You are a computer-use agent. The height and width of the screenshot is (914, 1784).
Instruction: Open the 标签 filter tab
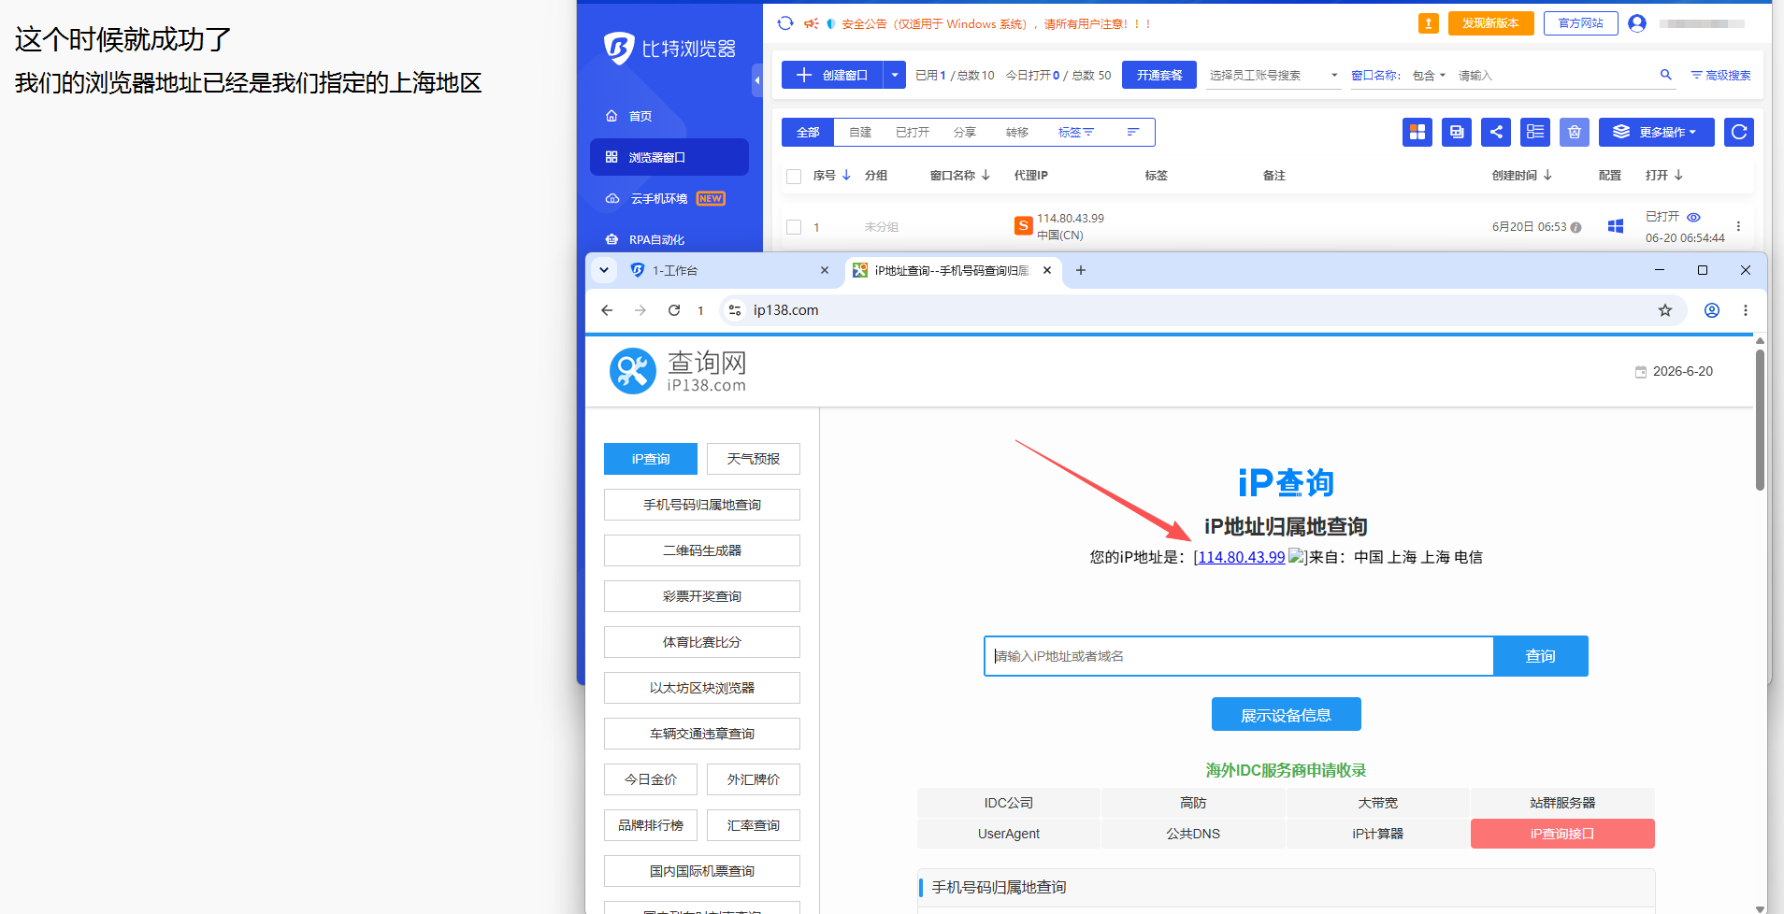1075,132
